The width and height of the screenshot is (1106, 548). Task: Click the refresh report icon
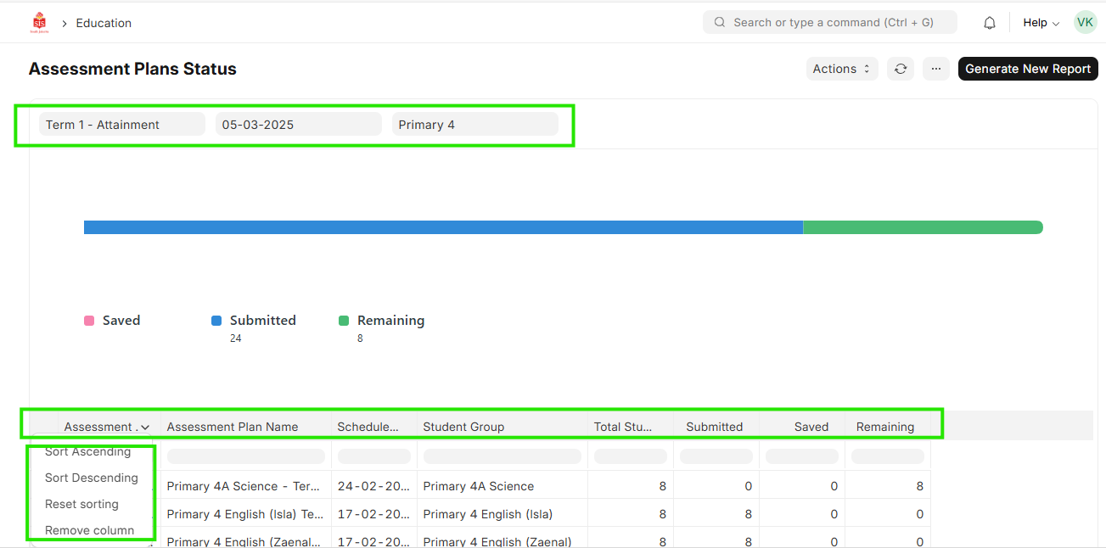coord(901,69)
